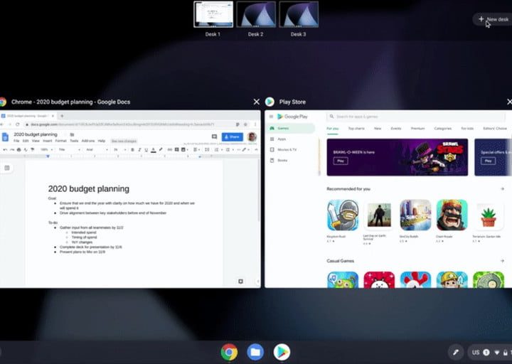Click the Explore button at Docs bottom right
512x364 pixels.
(x=240, y=282)
